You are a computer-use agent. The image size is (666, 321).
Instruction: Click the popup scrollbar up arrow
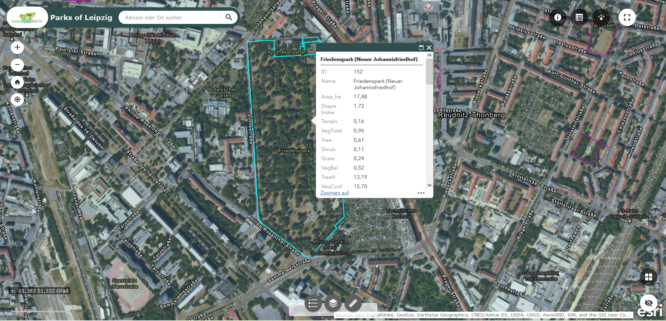coord(429,55)
